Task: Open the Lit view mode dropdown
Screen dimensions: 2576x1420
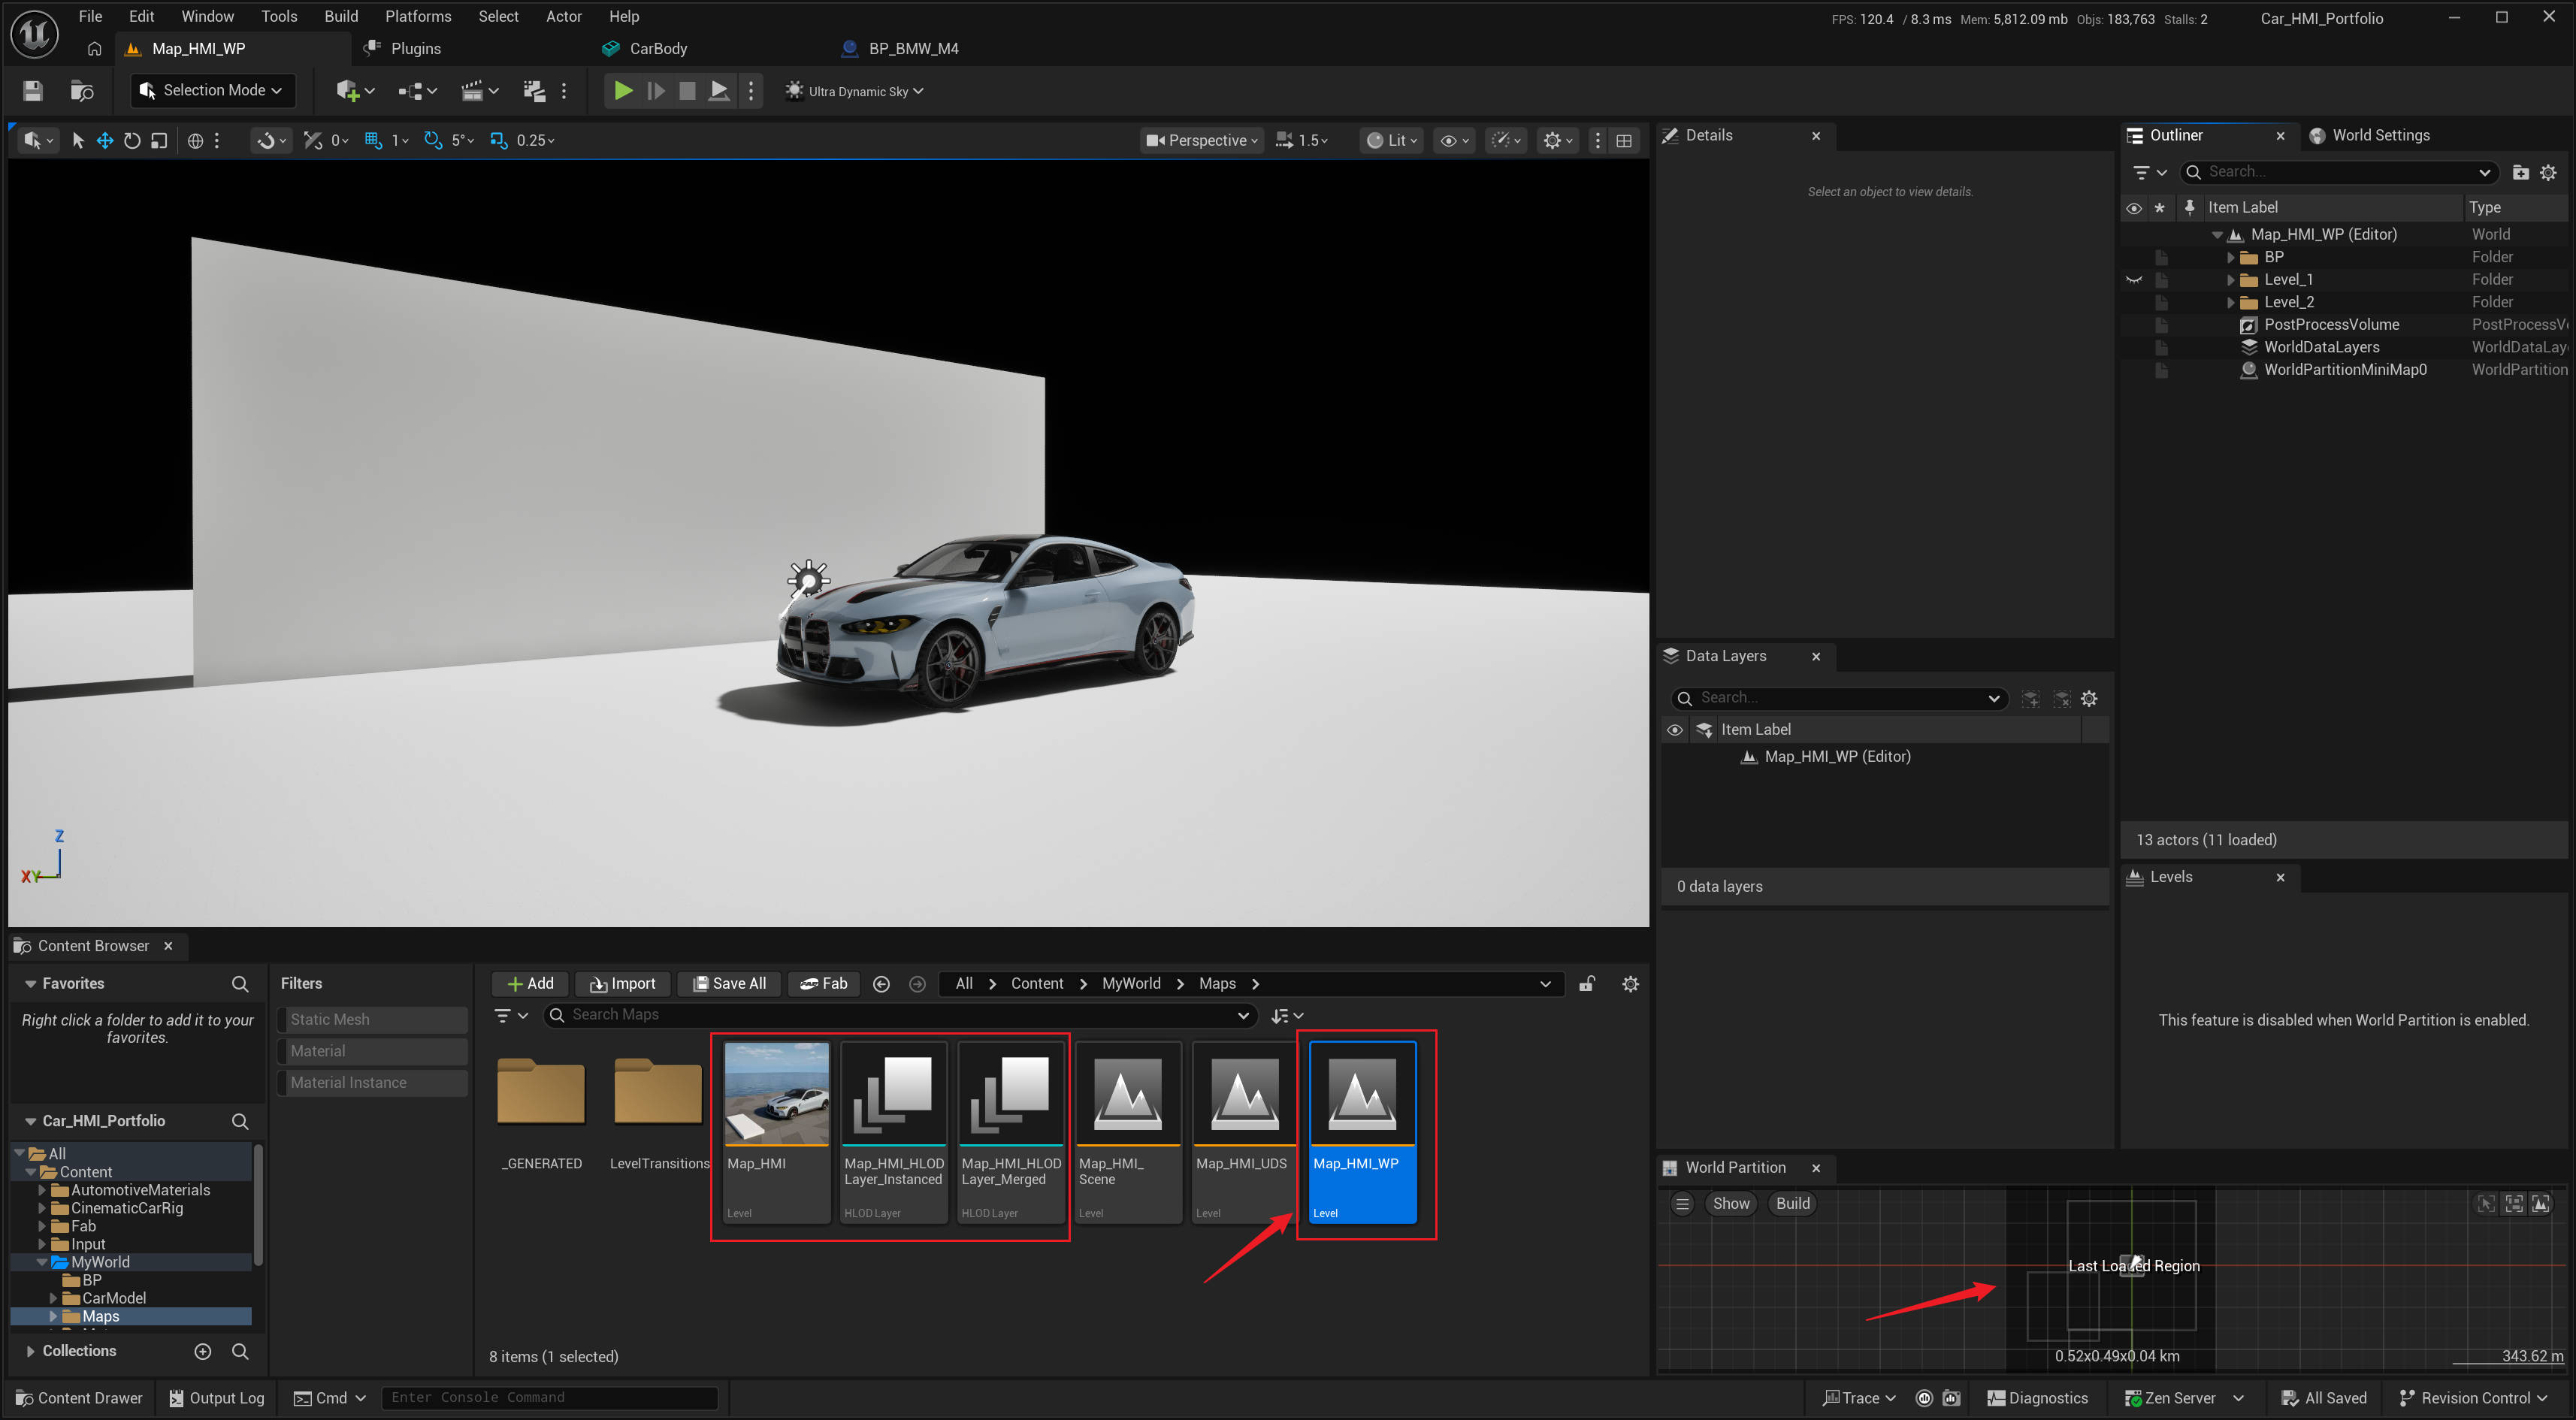Action: pyautogui.click(x=1392, y=141)
